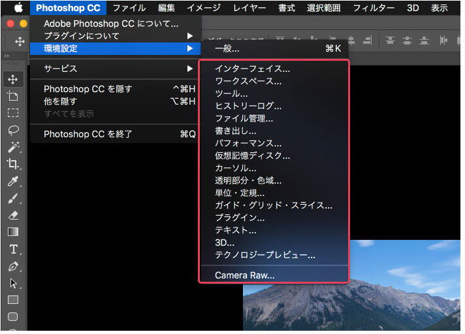This screenshot has height=334, width=465.
Task: Open ワークスペース... preferences
Action: click(274, 81)
